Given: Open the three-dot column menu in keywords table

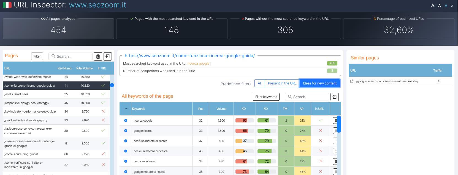Looking at the screenshot, I should 126,109.
